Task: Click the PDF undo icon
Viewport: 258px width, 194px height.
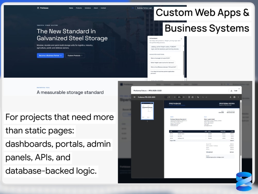Action: [x=203, y=97]
